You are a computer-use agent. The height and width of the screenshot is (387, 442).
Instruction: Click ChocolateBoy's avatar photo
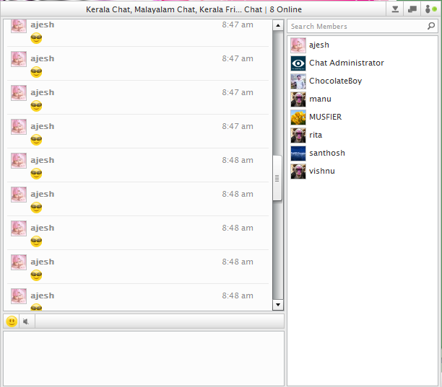point(298,81)
